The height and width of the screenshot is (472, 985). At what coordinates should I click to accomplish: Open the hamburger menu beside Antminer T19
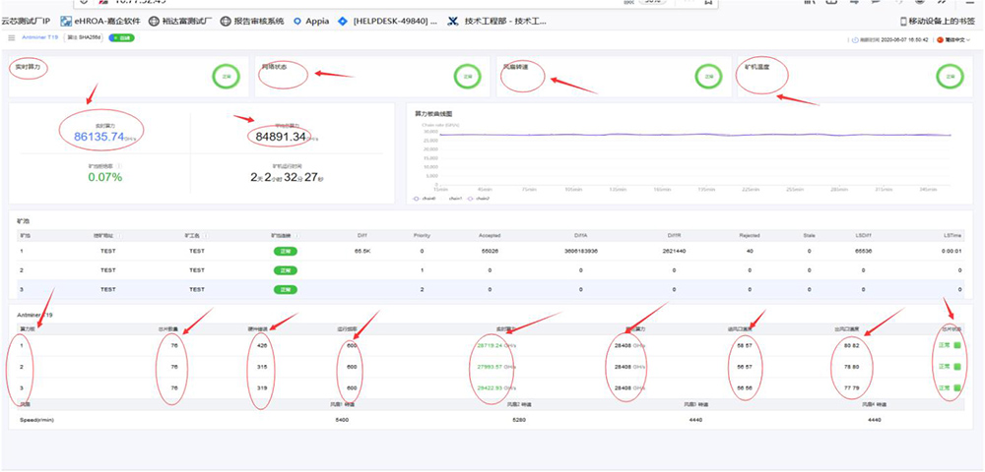11,38
